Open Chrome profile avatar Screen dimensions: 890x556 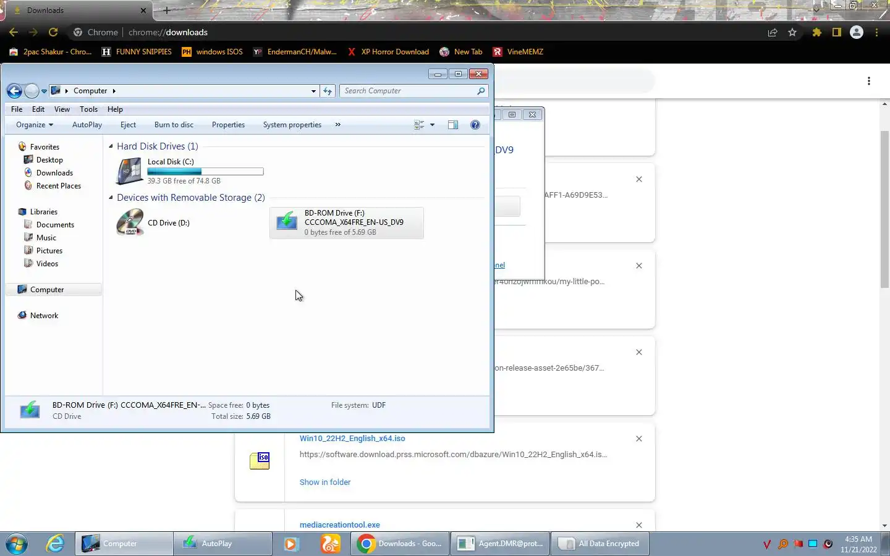[857, 32]
